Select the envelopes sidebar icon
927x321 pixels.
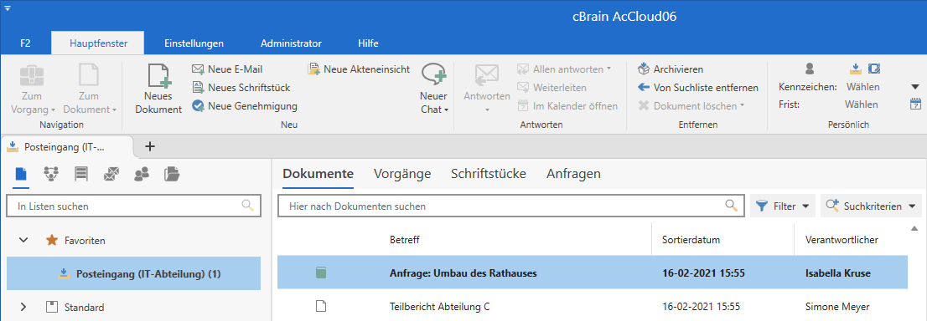tap(111, 174)
